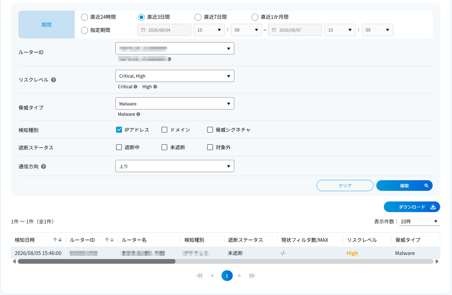Check the 脅威シグネチャ checkbox
The image size is (452, 295).
(210, 130)
